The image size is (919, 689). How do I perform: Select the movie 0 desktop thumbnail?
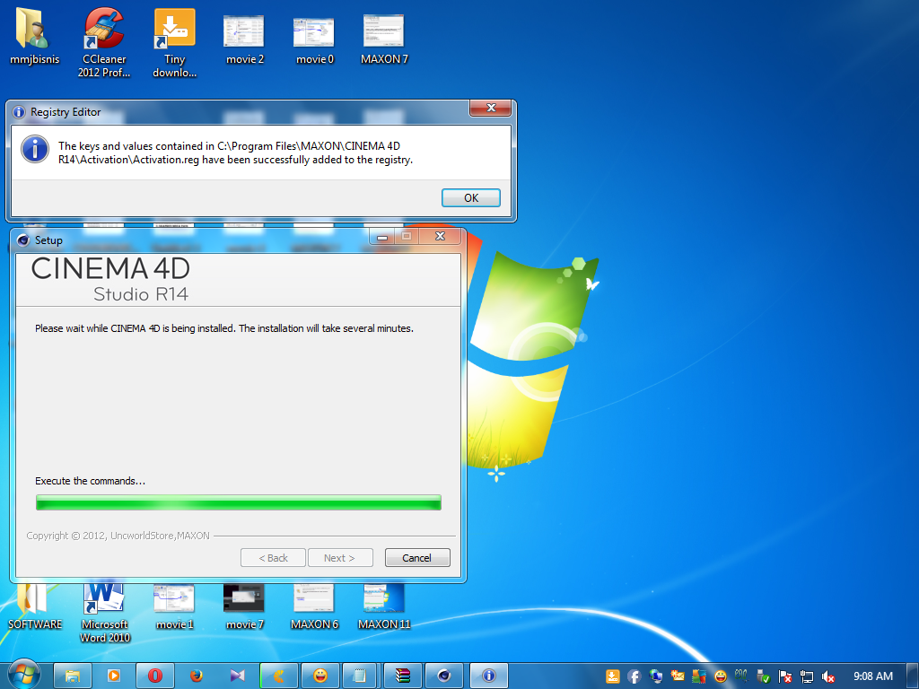[315, 39]
